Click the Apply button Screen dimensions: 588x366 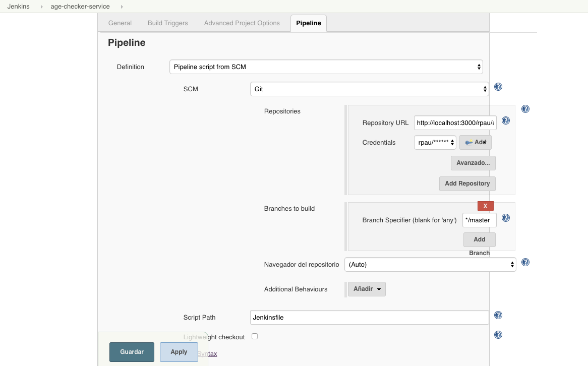point(179,352)
